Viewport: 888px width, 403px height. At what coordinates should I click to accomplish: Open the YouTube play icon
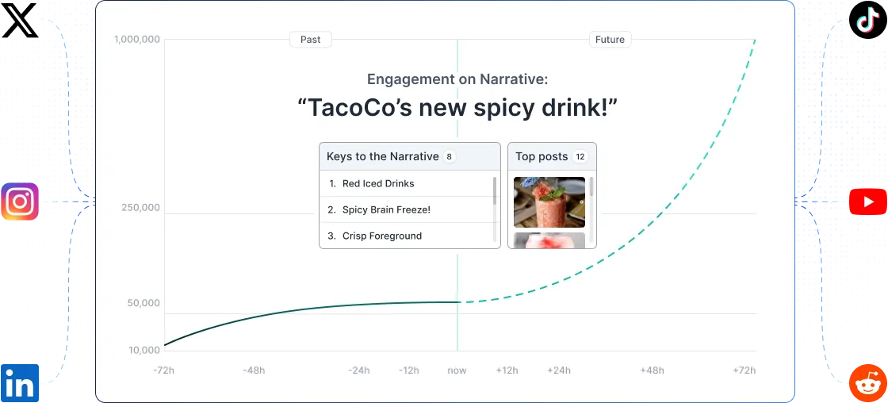coord(867,201)
